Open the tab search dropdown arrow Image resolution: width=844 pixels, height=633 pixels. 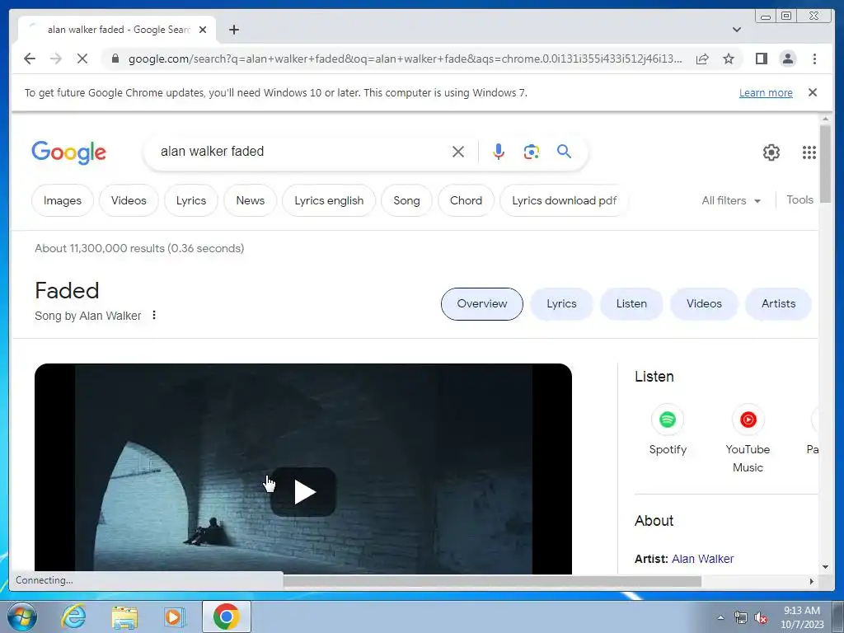(737, 30)
